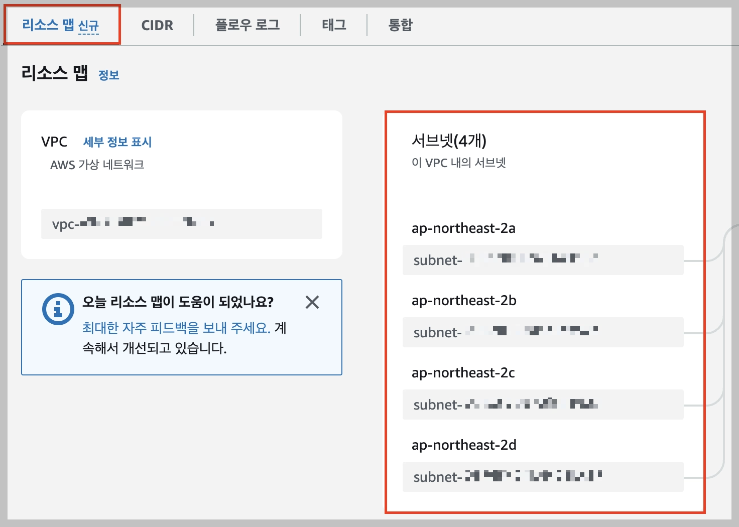
Task: Click the 리소스 맵 page heading
Action: [55, 74]
